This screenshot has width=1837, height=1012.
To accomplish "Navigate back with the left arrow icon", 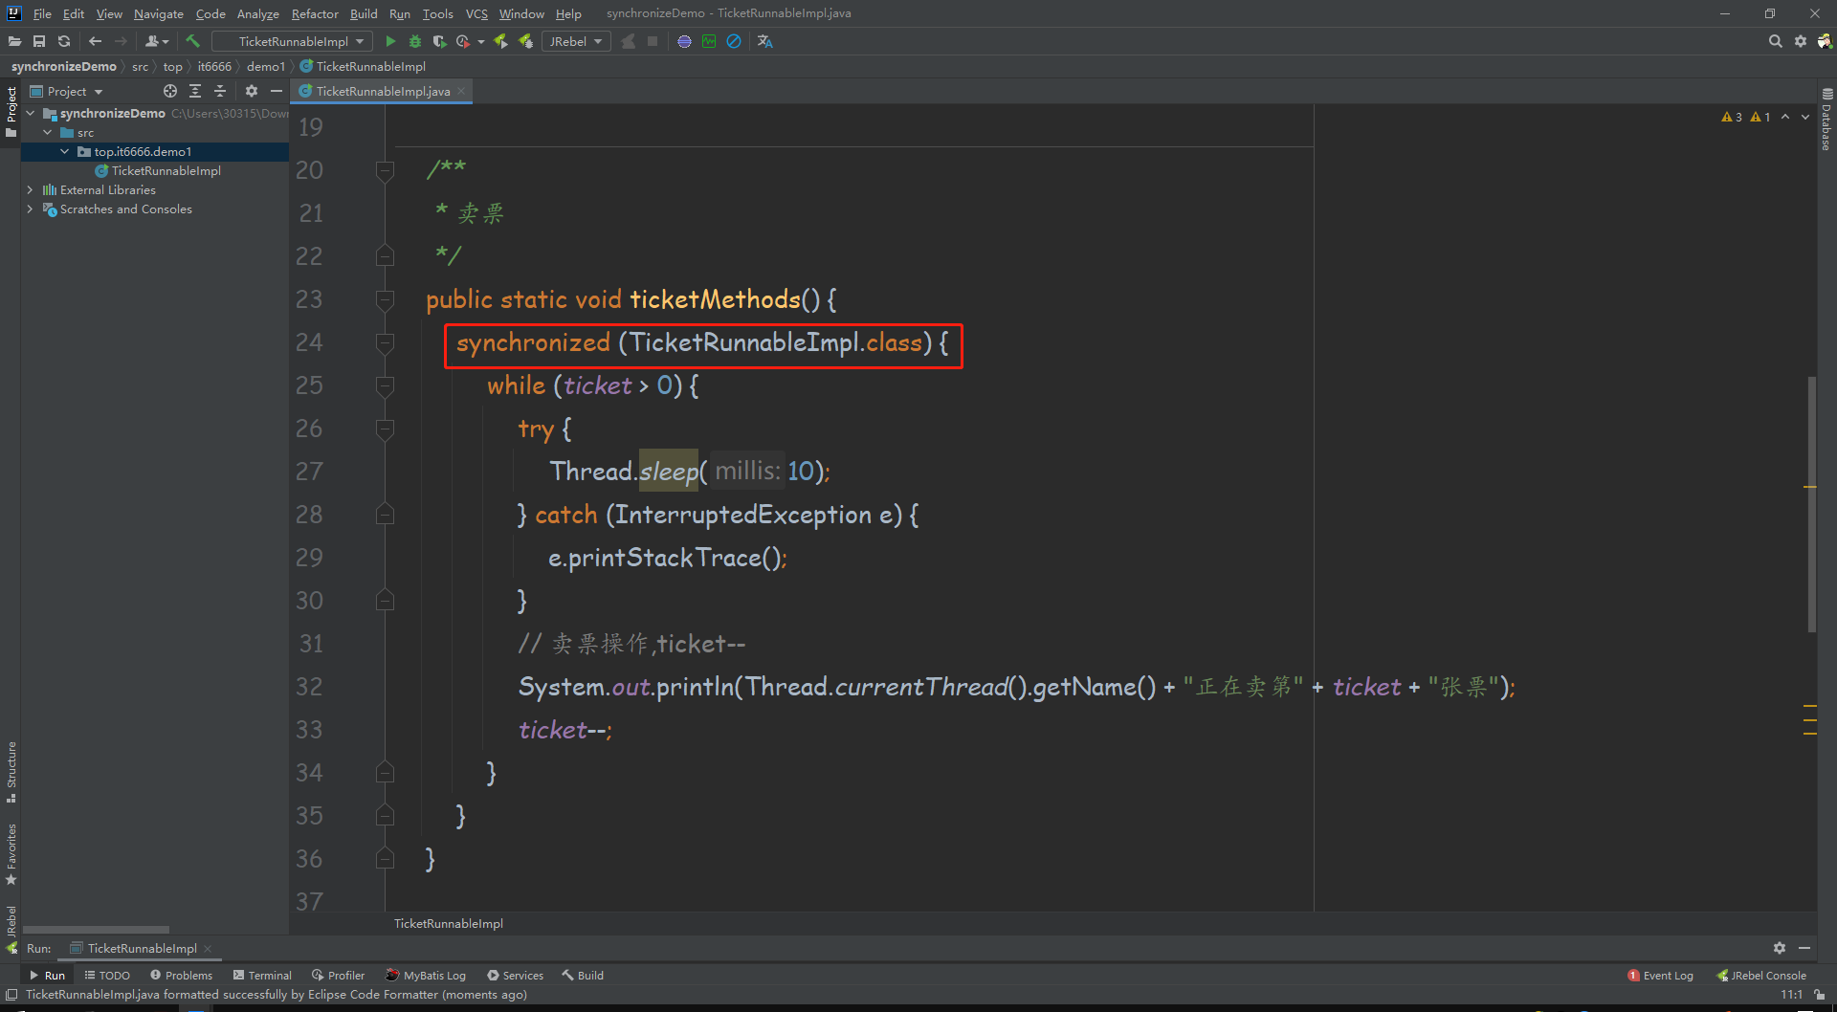I will tap(95, 41).
